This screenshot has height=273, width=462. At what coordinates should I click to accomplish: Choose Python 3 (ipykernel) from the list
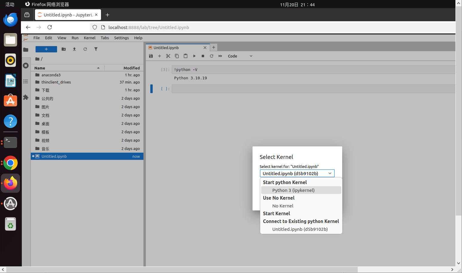click(x=293, y=190)
